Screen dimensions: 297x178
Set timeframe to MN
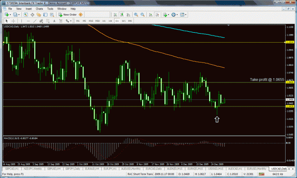pyautogui.click(x=130, y=21)
